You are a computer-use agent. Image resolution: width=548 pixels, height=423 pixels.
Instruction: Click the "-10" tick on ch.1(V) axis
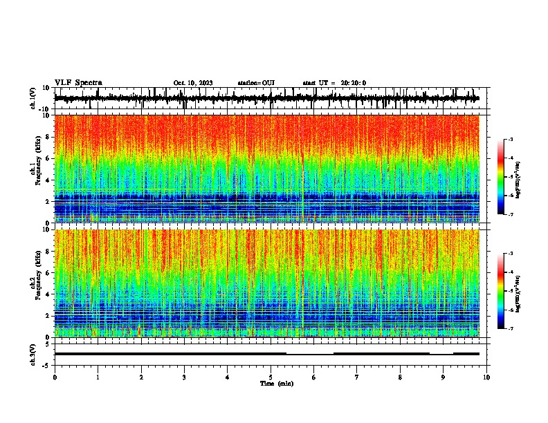click(45, 110)
